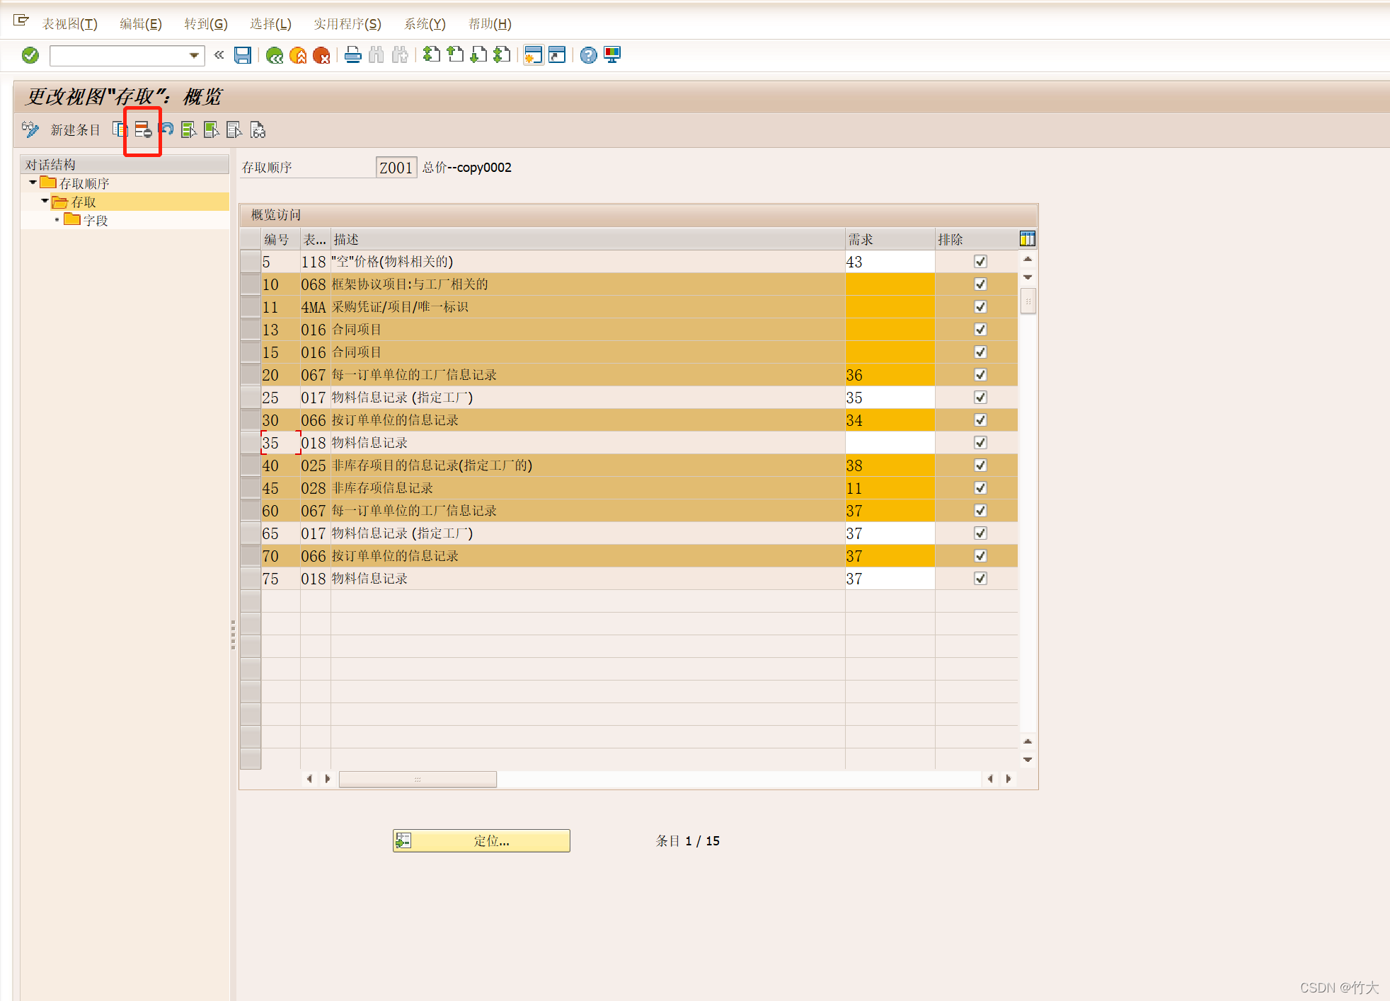This screenshot has width=1390, height=1001.
Task: Collapse the 存取顺序 tree node
Action: pos(33,183)
